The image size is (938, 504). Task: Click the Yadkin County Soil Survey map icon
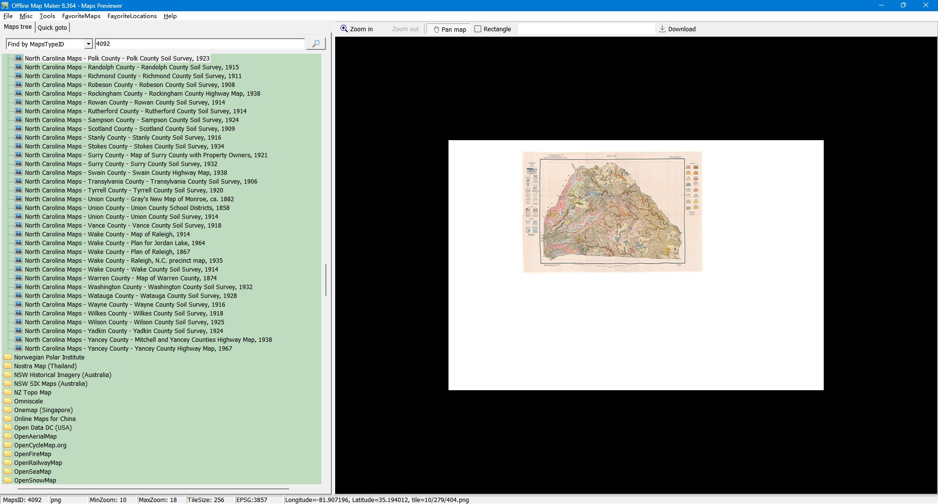tap(19, 331)
